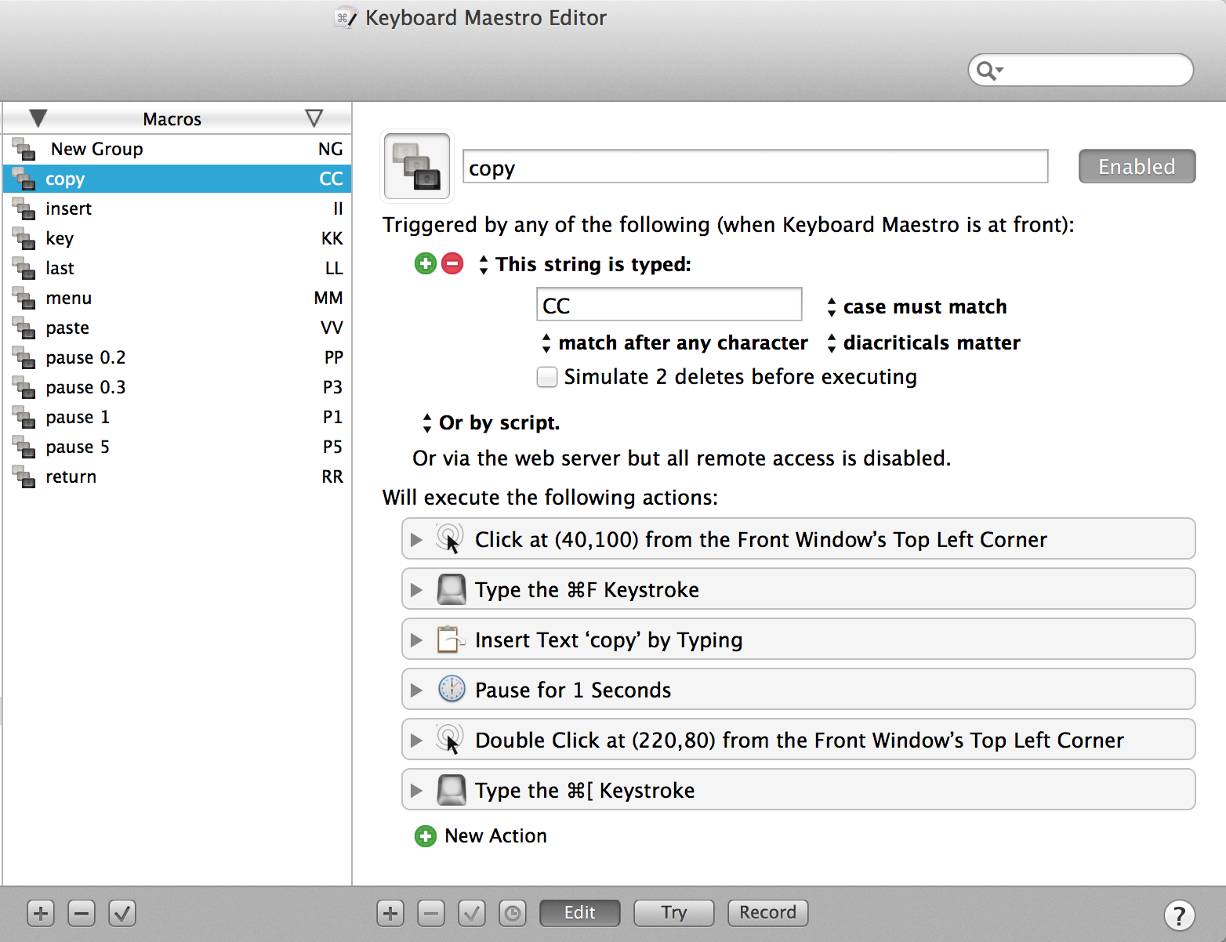
Task: Add a new trigger with green plus
Action: [425, 263]
